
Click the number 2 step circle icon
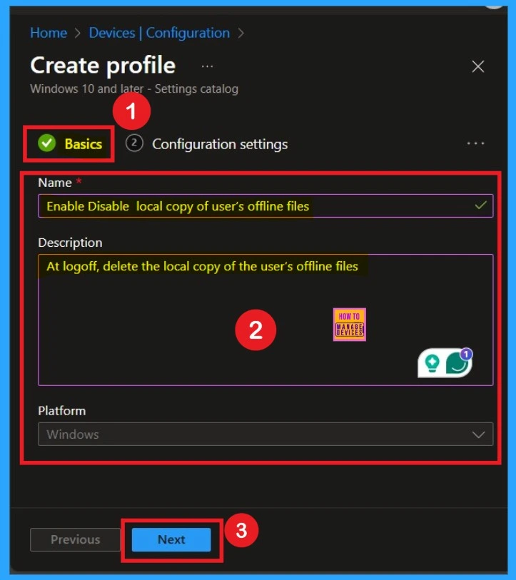(134, 143)
